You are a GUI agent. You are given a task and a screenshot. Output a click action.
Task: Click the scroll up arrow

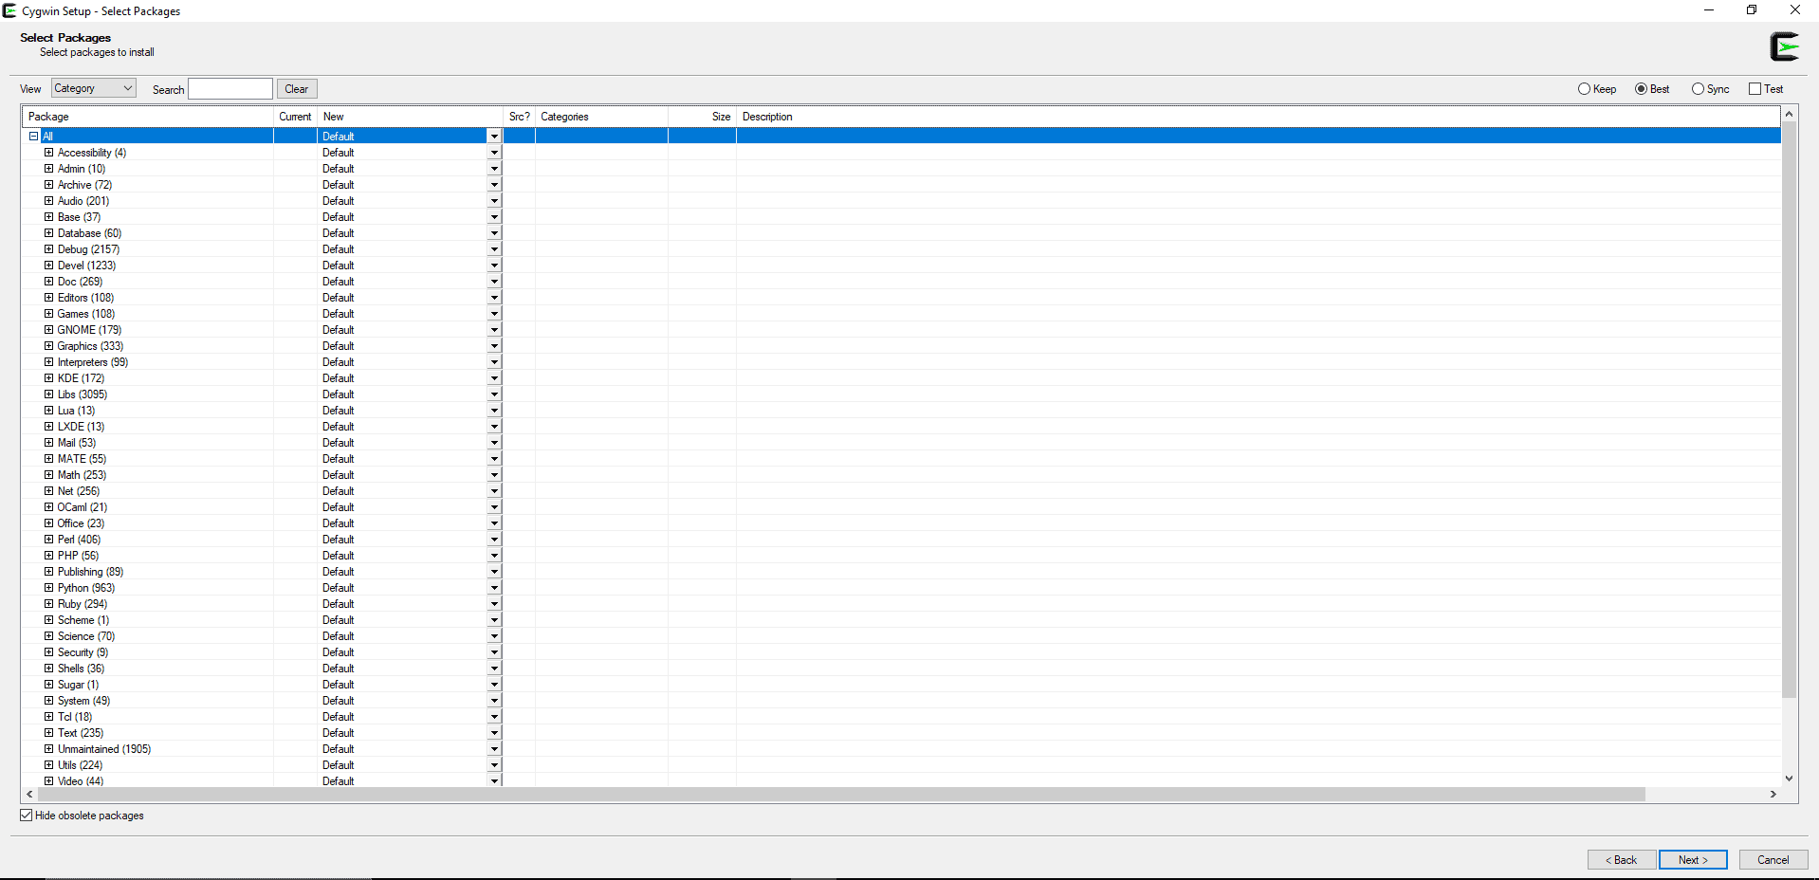[x=1789, y=114]
